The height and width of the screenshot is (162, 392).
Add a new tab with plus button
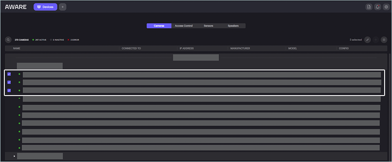tap(62, 7)
